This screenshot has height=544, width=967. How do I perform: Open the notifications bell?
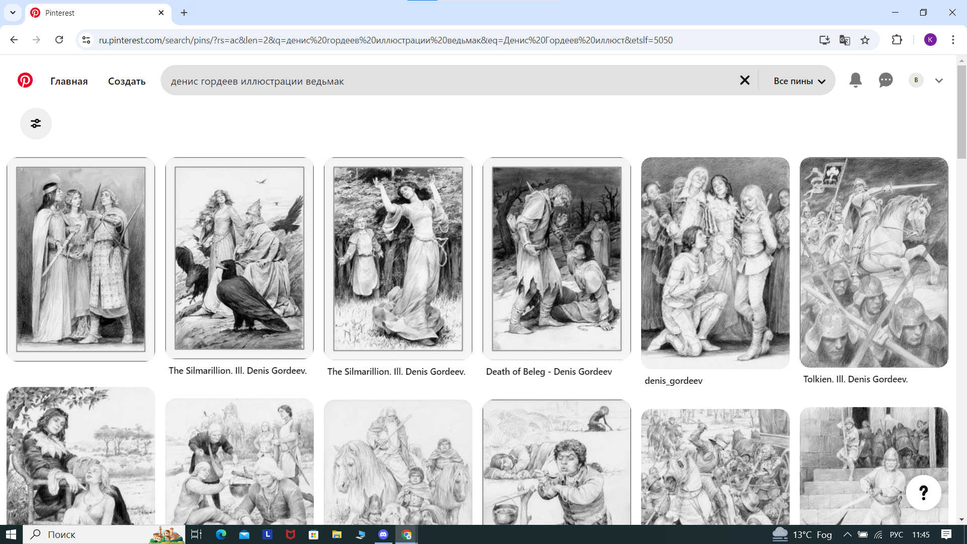tap(855, 80)
